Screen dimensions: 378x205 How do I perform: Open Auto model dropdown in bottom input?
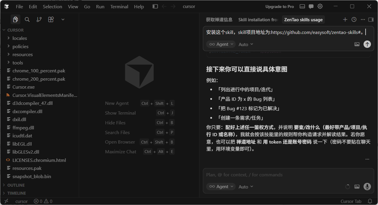pos(246,187)
